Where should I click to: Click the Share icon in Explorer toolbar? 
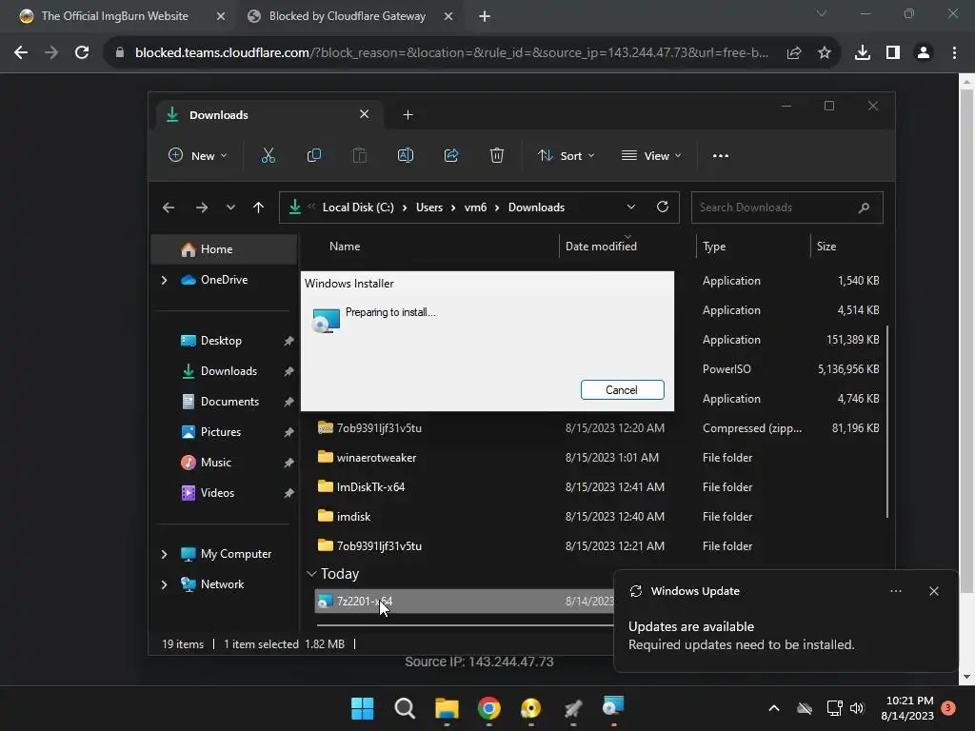point(450,155)
